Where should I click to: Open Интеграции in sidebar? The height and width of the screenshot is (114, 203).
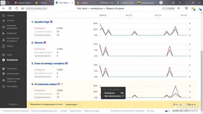click(13, 74)
